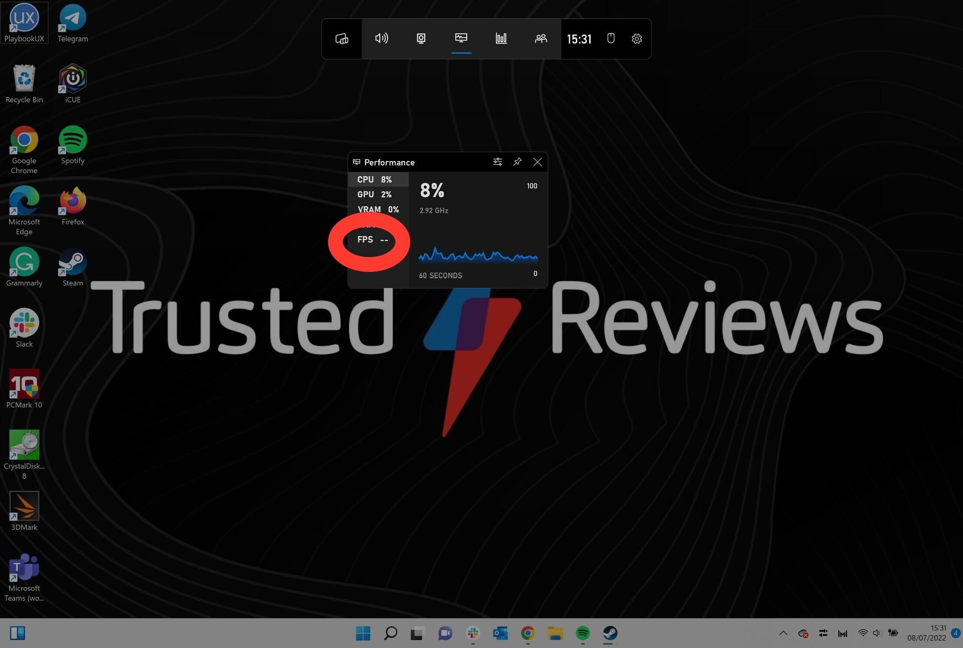Open Windows Start menu on taskbar
Screen dimensions: 963x648
363,633
